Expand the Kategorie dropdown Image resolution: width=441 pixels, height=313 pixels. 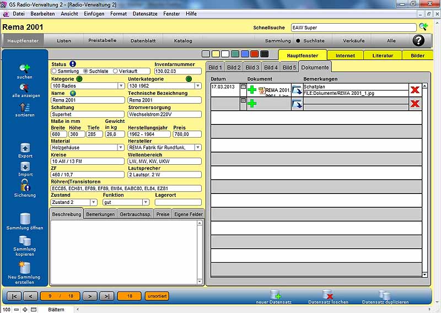coord(121,86)
